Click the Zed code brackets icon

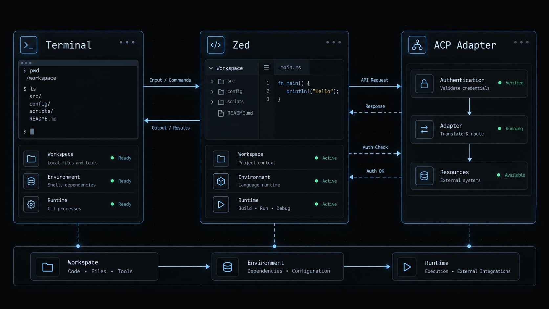point(216,45)
